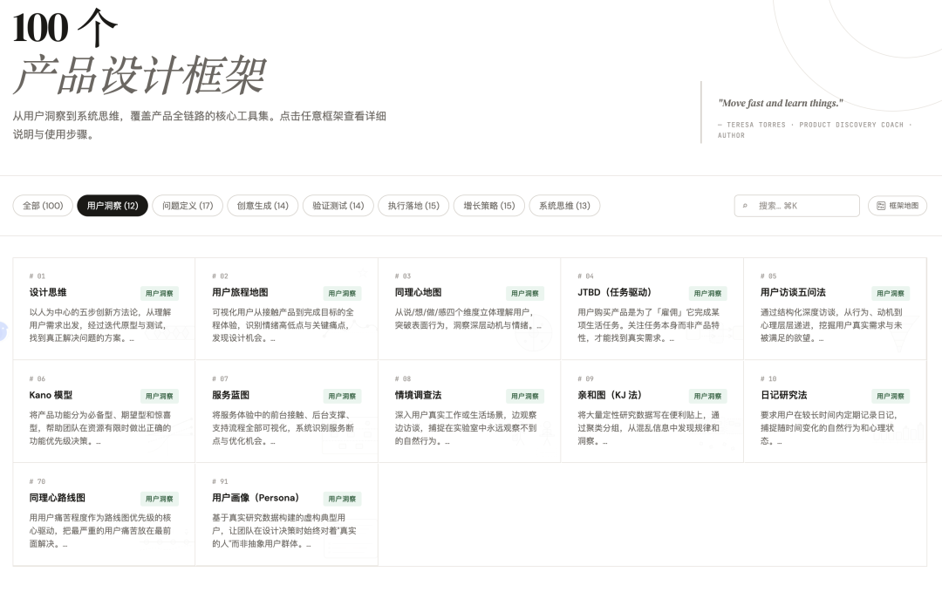Filter frameworks by 系统思维 (13)

pos(564,206)
